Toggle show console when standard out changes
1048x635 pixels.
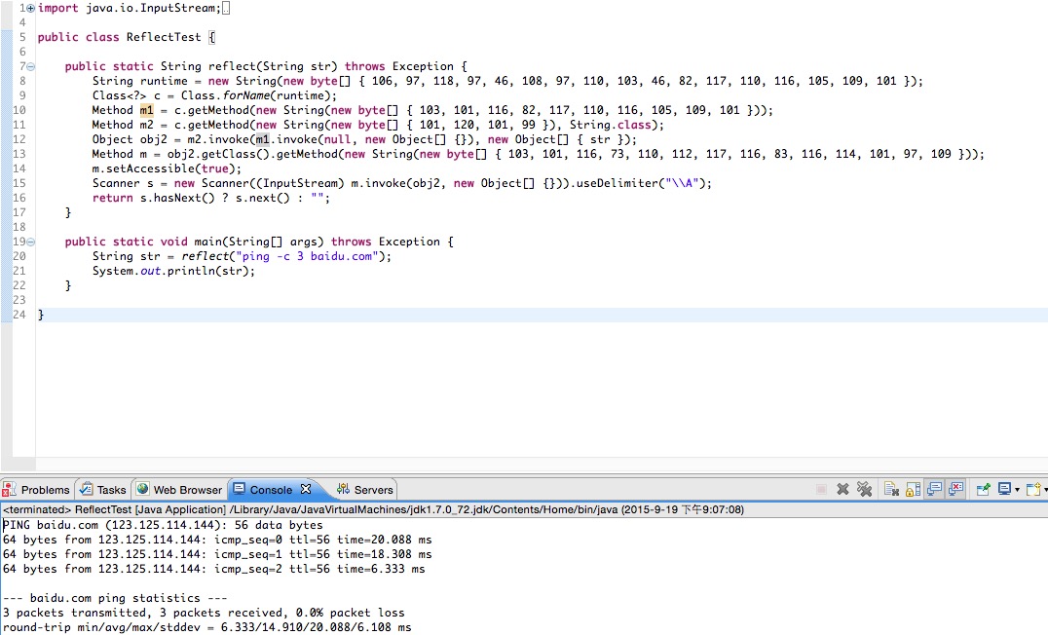coord(934,489)
